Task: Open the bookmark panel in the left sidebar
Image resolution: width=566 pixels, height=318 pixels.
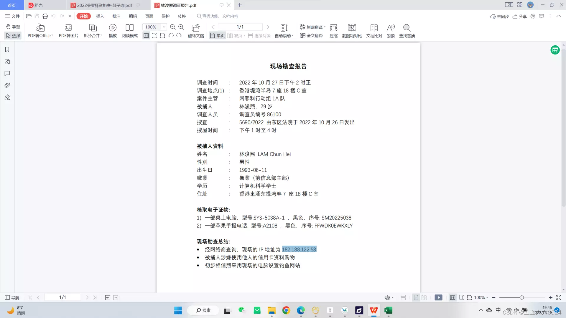Action: point(7,49)
